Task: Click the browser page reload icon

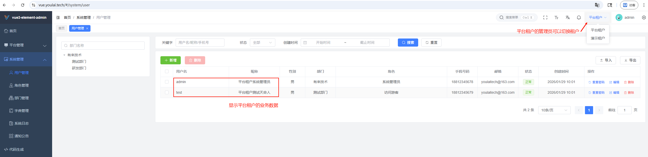Action: coord(23,5)
